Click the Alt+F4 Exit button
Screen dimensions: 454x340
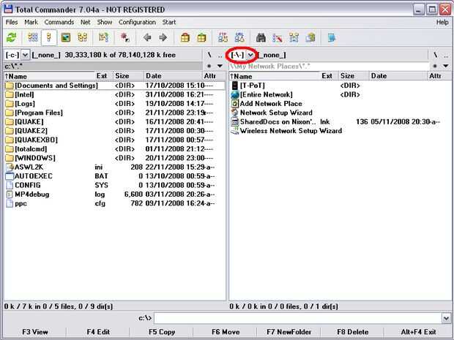click(x=418, y=332)
